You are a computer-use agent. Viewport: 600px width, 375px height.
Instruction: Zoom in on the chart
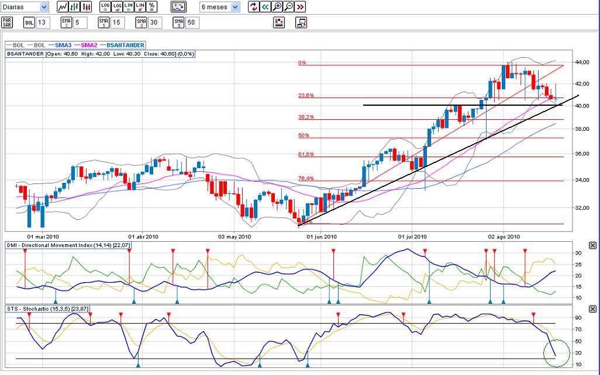pyautogui.click(x=277, y=7)
